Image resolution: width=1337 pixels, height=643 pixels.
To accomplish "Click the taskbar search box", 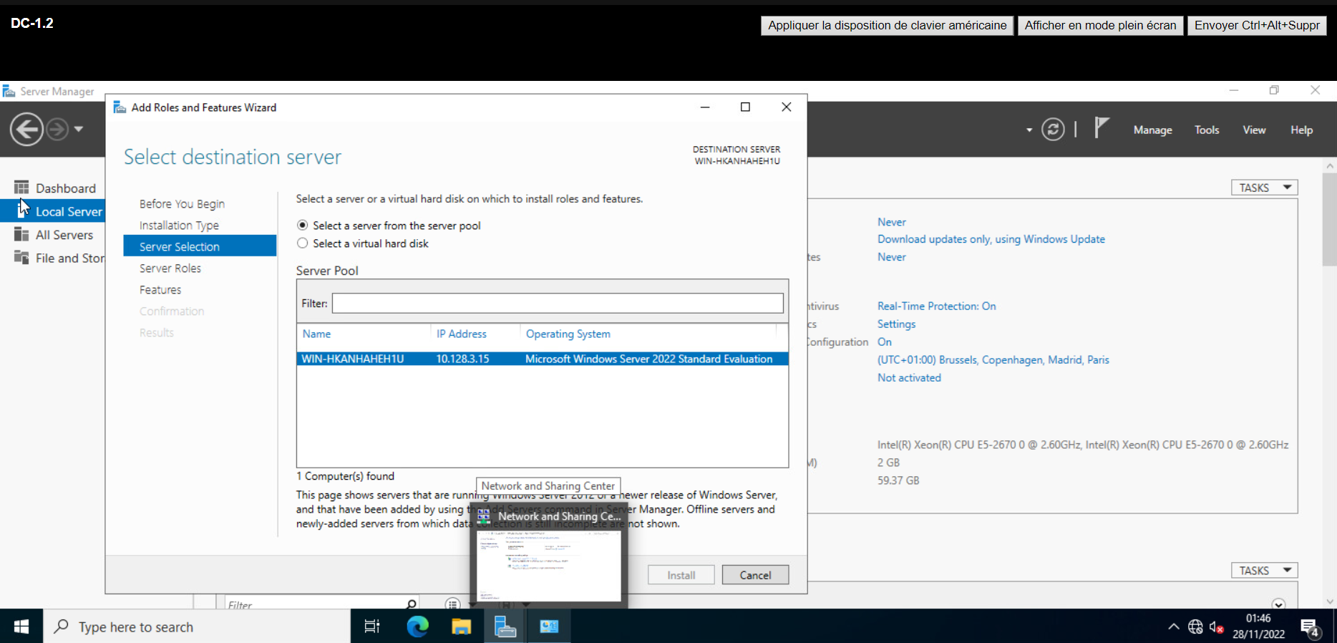I will coord(197,627).
